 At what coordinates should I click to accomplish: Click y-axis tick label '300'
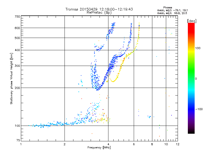point(18,66)
